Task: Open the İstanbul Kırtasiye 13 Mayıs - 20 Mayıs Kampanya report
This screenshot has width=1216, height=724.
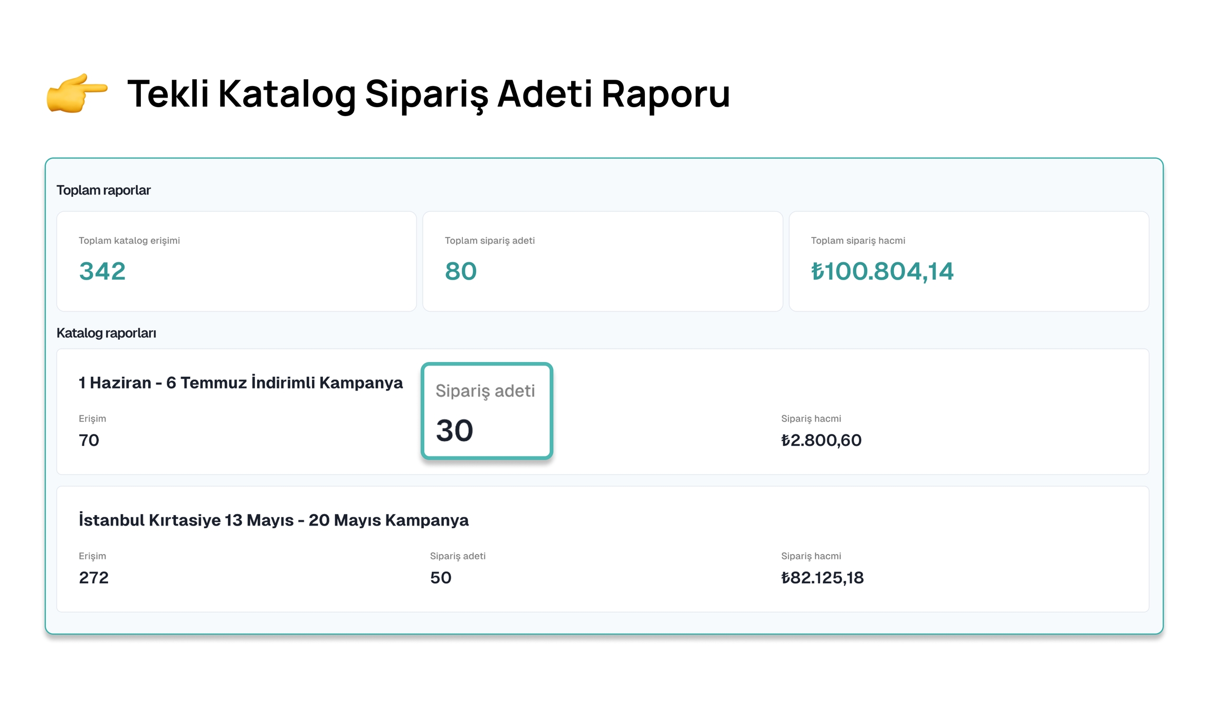Action: 273,520
